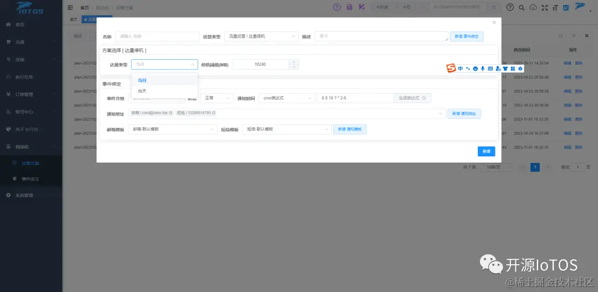The height and width of the screenshot is (292, 598).
Task: Click 首页 breadcrumb link
Action: tap(85, 8)
